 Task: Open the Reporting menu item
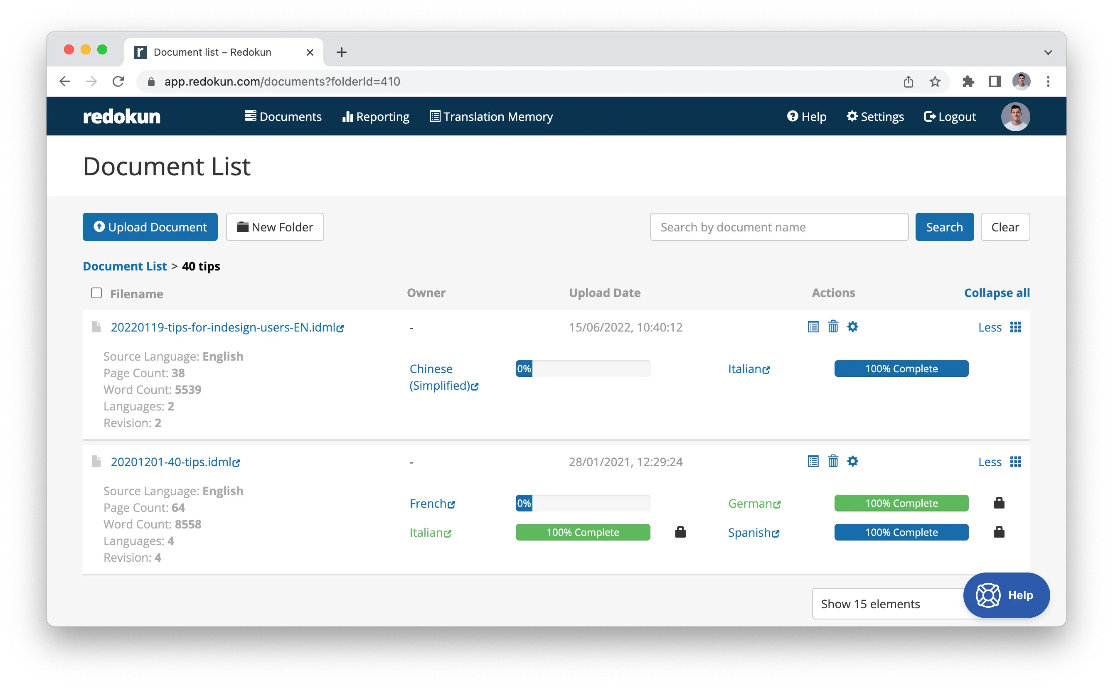pos(376,116)
